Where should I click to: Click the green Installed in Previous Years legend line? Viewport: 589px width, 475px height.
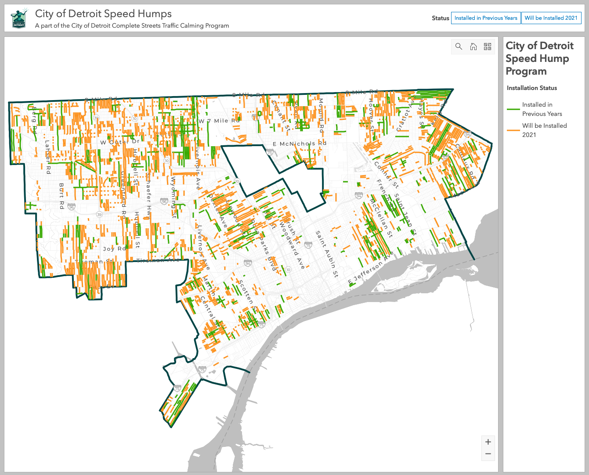[x=513, y=109]
